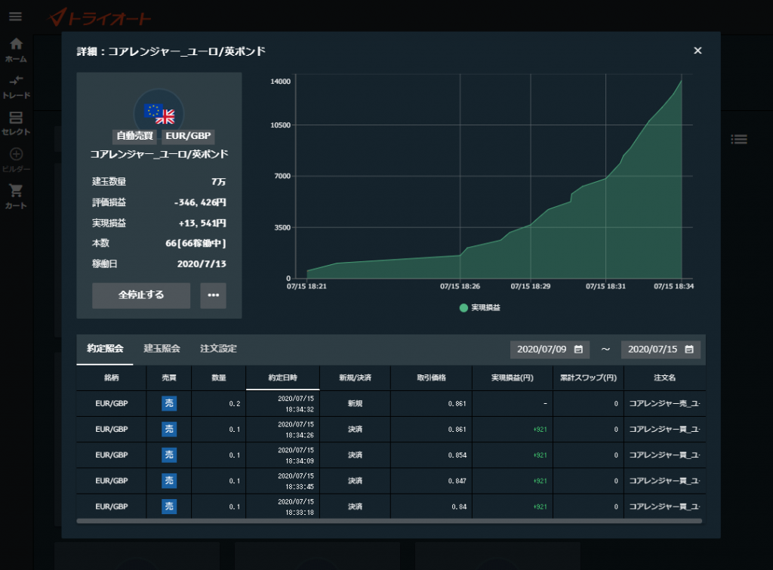This screenshot has height=570, width=773.
Task: Open the hamburger menu icon
Action: 15,17
